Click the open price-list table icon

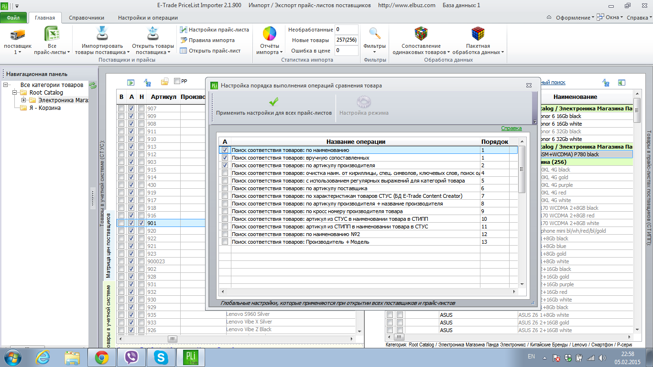(183, 51)
